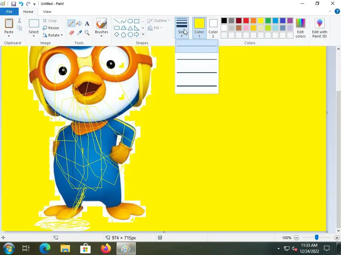The image size is (341, 255).
Task: Switch to the View tab
Action: (x=47, y=12)
